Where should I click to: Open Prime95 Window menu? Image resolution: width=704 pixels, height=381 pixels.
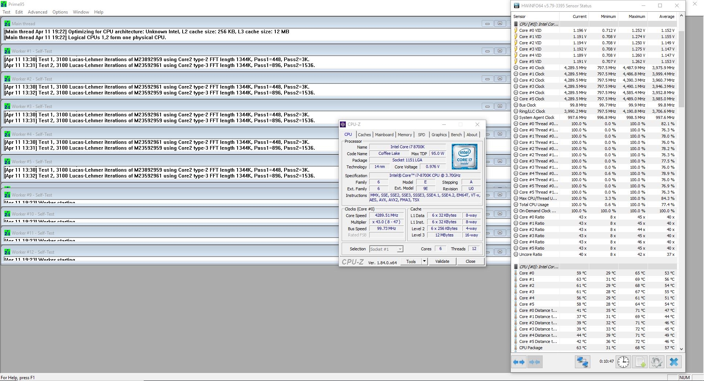pos(81,12)
